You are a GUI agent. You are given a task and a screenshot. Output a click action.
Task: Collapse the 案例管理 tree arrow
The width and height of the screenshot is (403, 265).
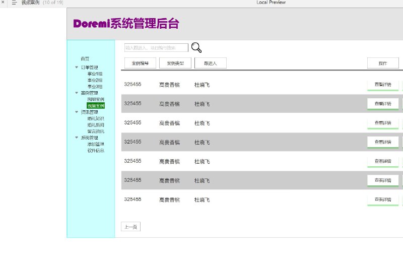coord(77,93)
